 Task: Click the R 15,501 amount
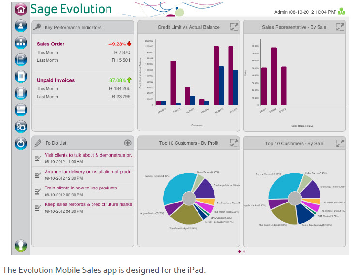[x=121, y=60]
